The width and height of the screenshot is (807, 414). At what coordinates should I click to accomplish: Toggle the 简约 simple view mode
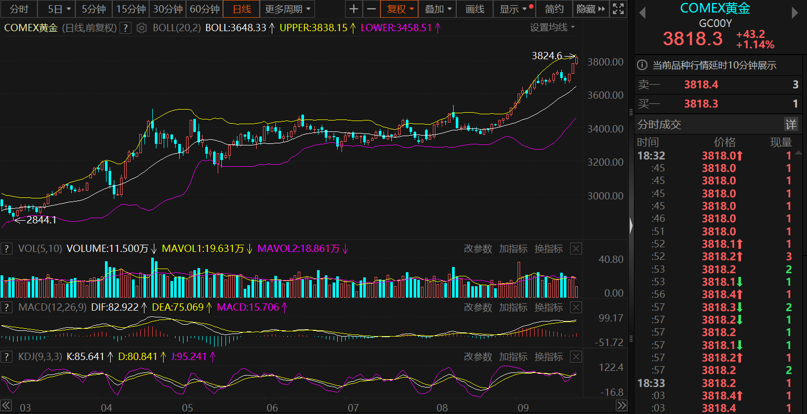coord(554,9)
